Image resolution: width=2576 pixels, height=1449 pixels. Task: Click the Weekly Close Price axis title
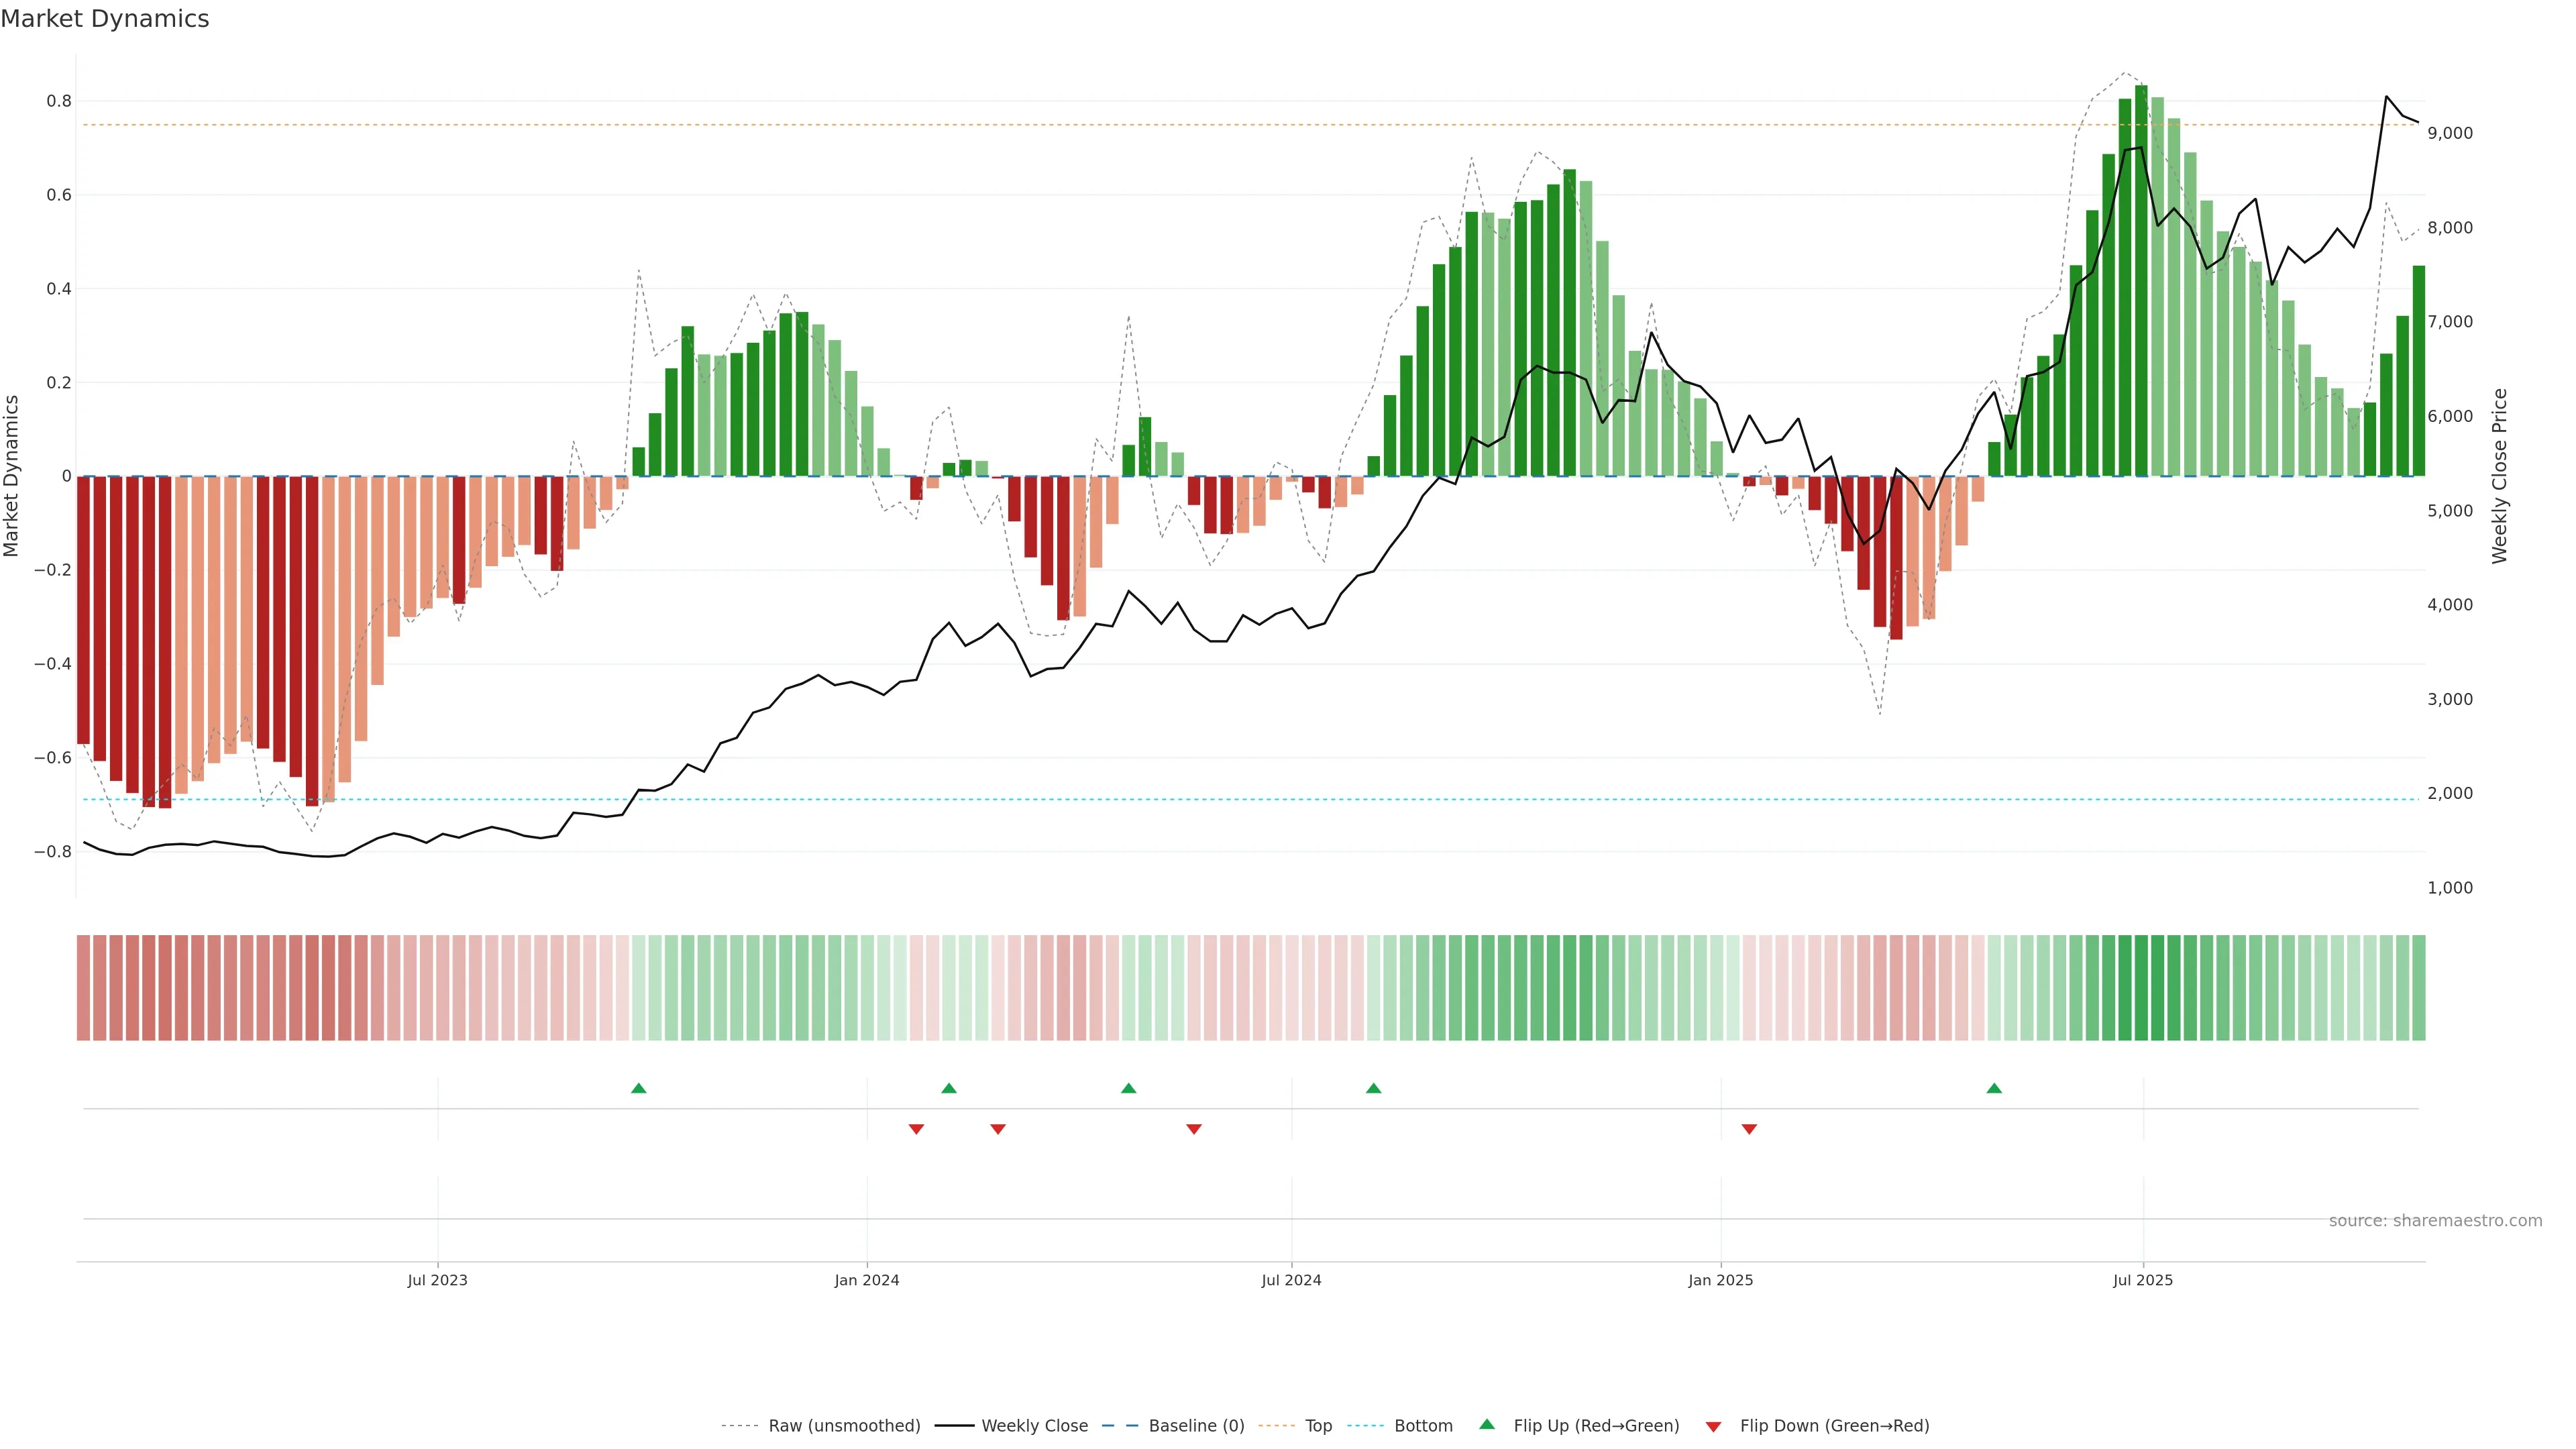point(2499,476)
